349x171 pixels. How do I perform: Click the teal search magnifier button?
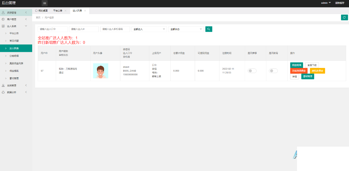point(209,29)
